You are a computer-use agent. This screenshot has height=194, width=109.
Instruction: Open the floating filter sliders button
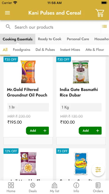[98, 170]
